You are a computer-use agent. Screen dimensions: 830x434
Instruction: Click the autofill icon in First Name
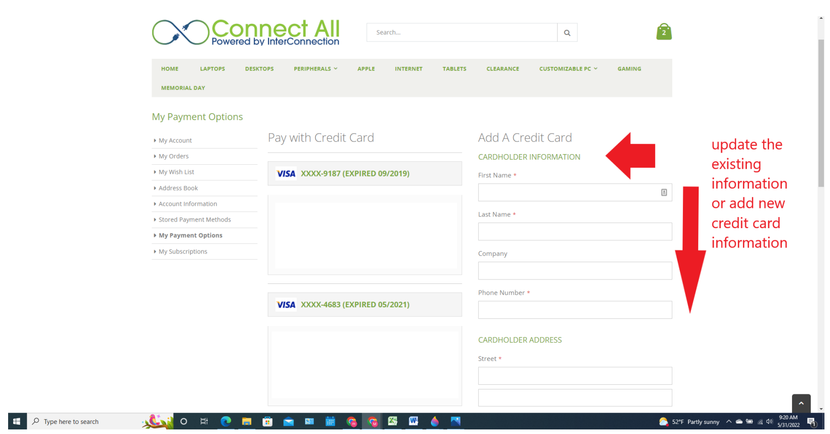coord(664,193)
